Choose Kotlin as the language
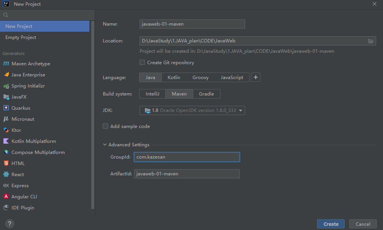383x230 pixels. click(174, 77)
